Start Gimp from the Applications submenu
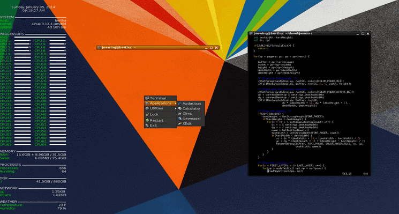 click(x=191, y=114)
